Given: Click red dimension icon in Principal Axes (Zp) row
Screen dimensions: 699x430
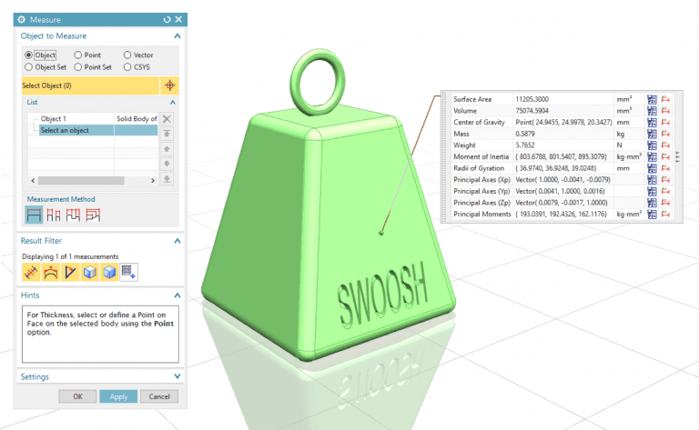Looking at the screenshot, I should 665,203.
